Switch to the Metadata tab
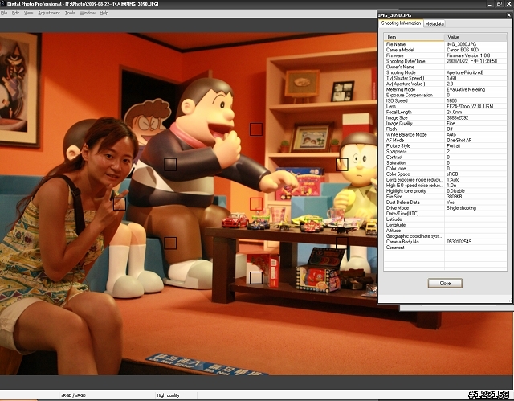The width and height of the screenshot is (514, 401). click(x=434, y=23)
